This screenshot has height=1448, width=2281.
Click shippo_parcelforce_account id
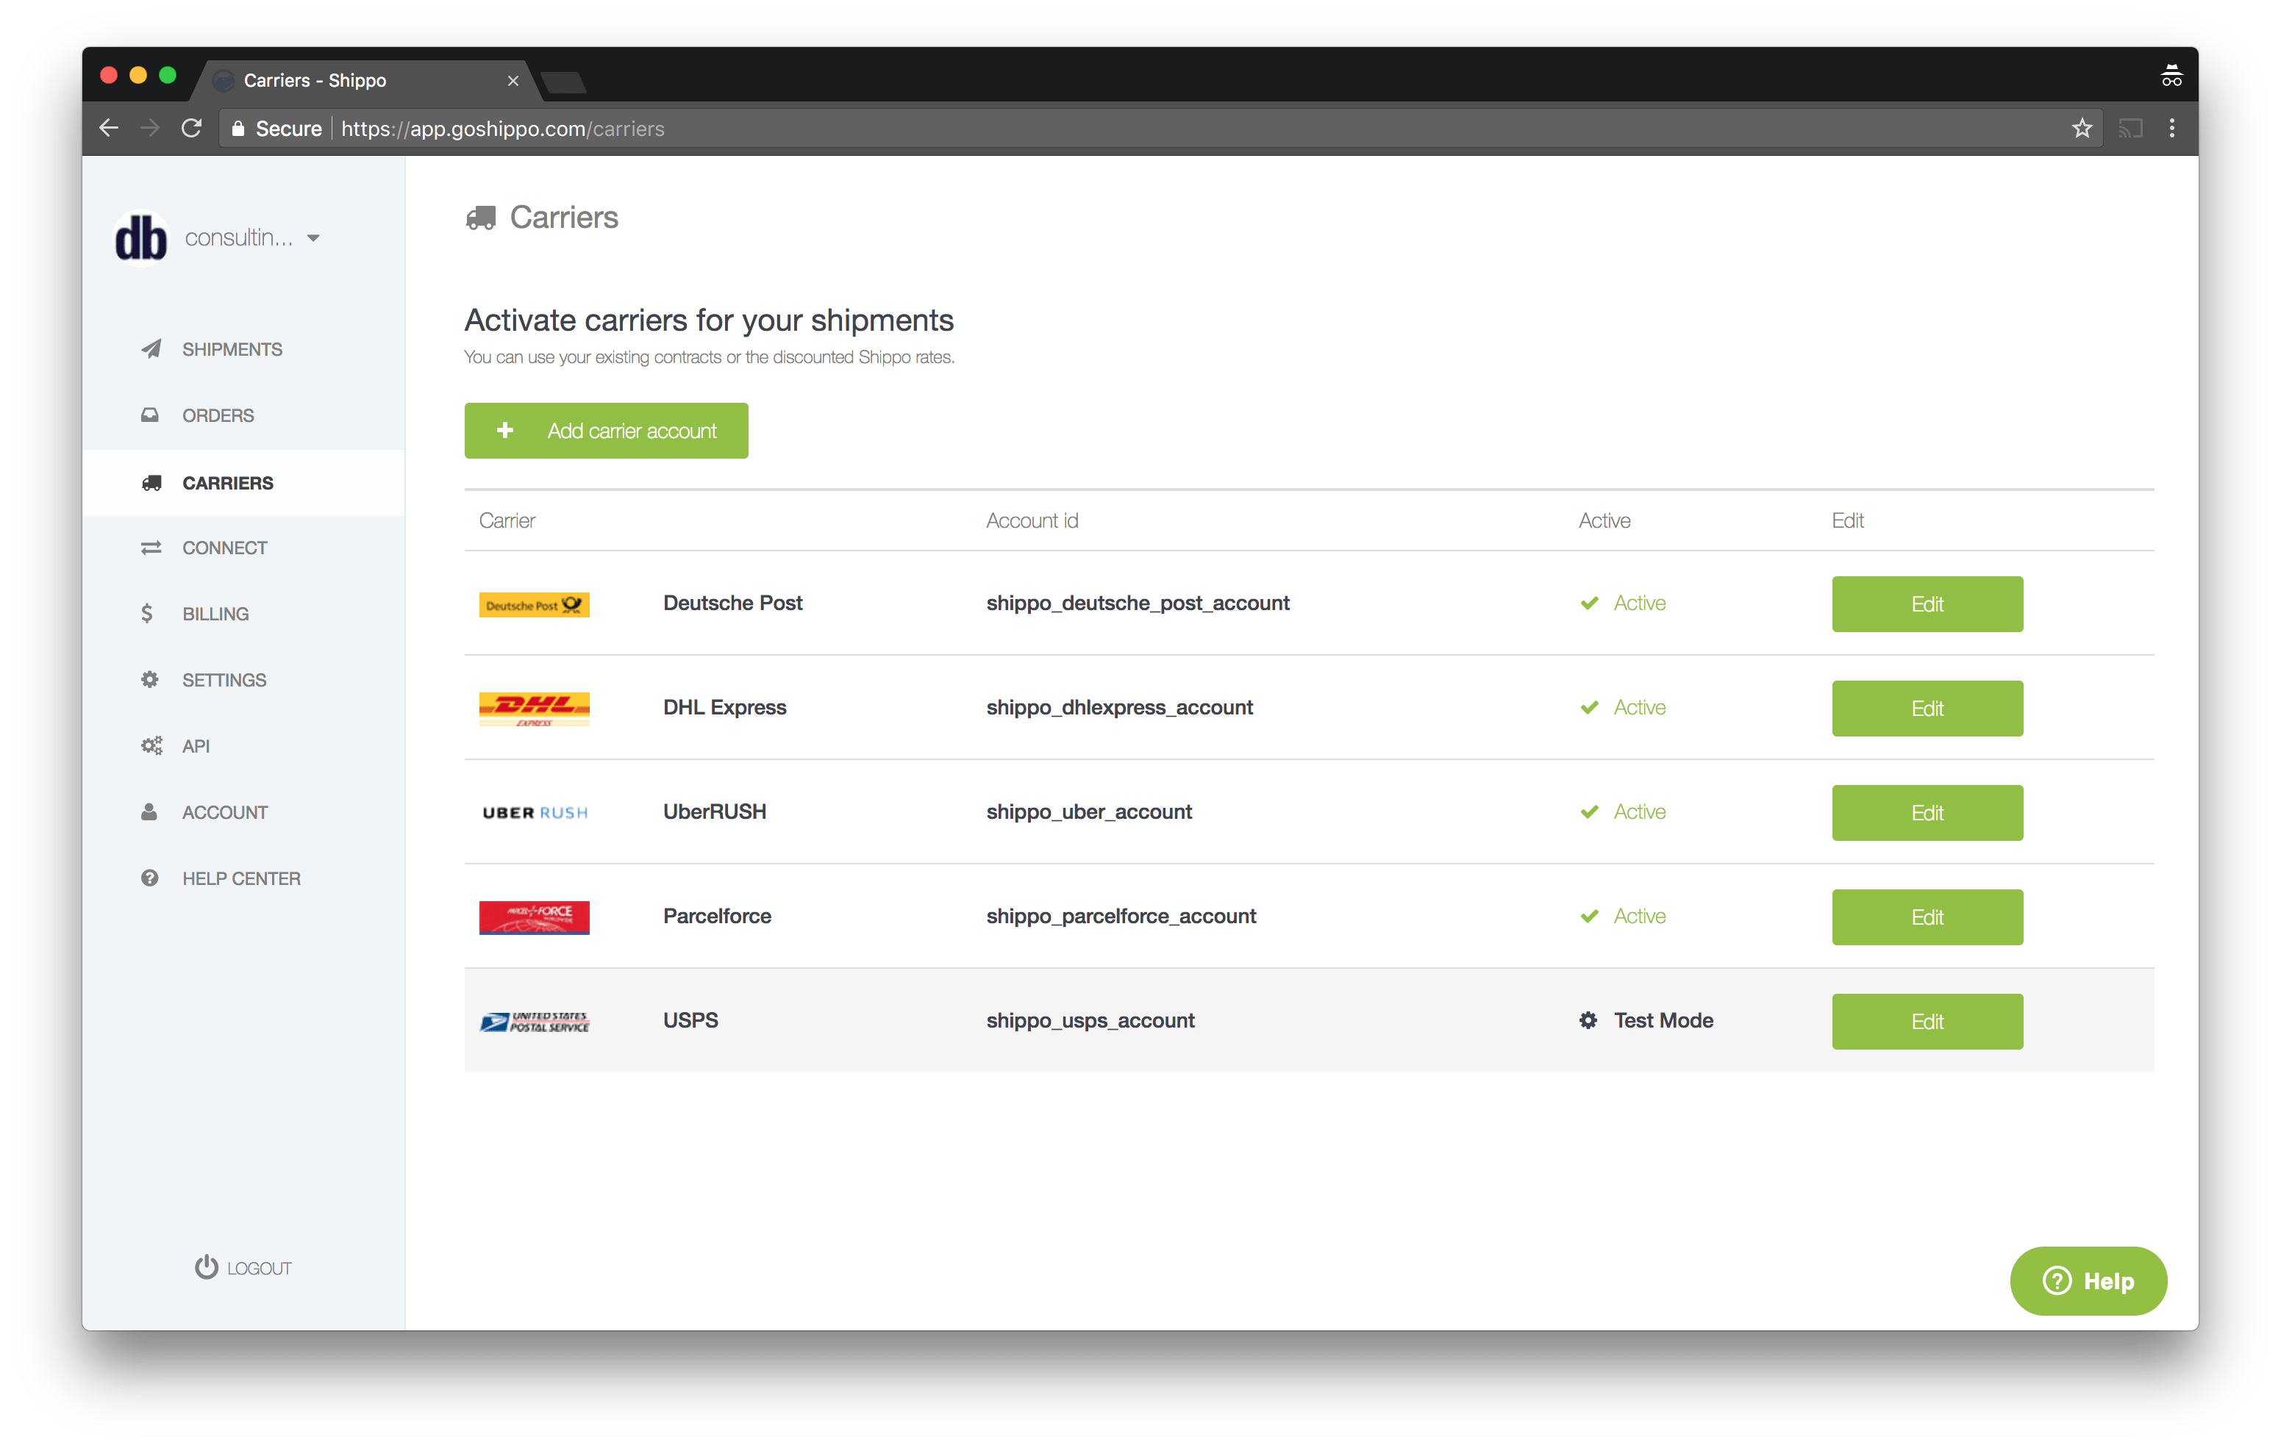pos(1121,917)
